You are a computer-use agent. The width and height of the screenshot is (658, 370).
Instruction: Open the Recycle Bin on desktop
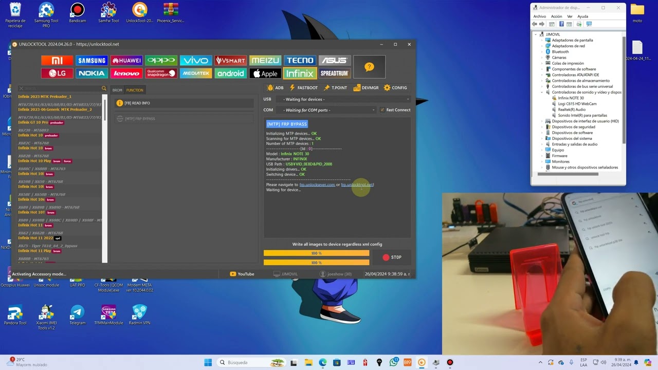tap(15, 14)
